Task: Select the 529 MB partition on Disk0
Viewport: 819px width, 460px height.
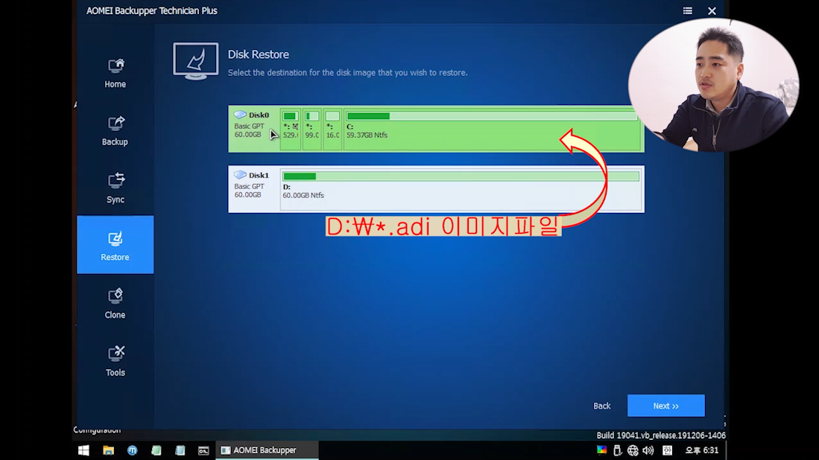Action: click(x=291, y=129)
